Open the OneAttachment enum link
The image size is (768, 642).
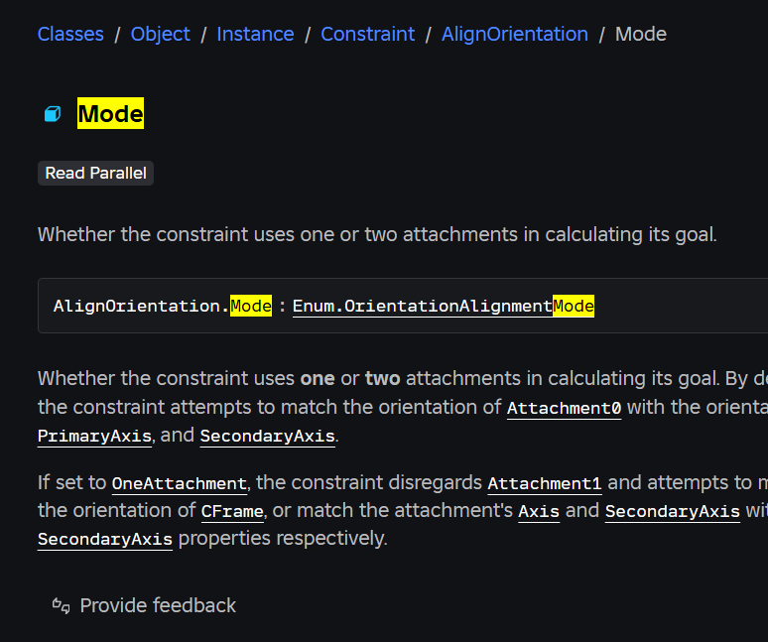(180, 484)
